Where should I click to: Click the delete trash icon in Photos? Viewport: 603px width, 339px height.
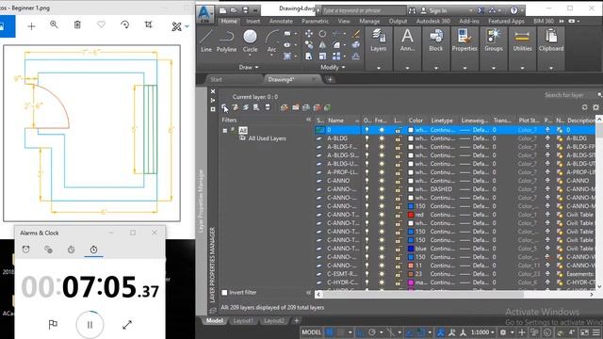pyautogui.click(x=77, y=25)
